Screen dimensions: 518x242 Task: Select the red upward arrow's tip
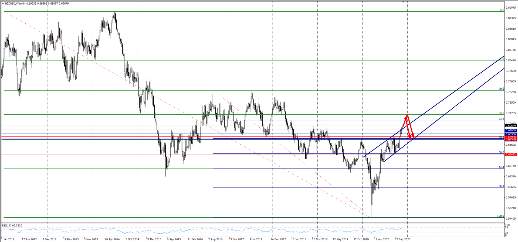(x=407, y=115)
